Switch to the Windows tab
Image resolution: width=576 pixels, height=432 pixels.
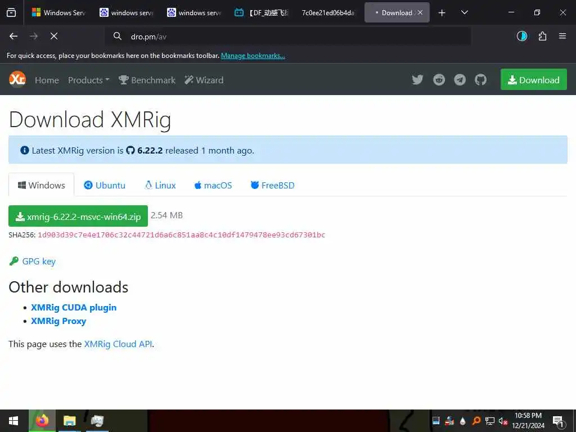point(42,185)
